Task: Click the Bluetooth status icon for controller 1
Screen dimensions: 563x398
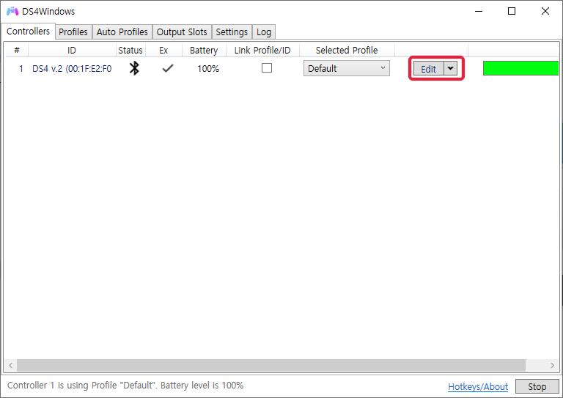Action: [134, 68]
